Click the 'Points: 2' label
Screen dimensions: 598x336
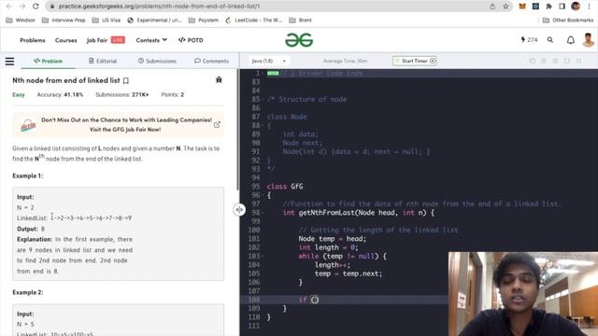pos(172,94)
